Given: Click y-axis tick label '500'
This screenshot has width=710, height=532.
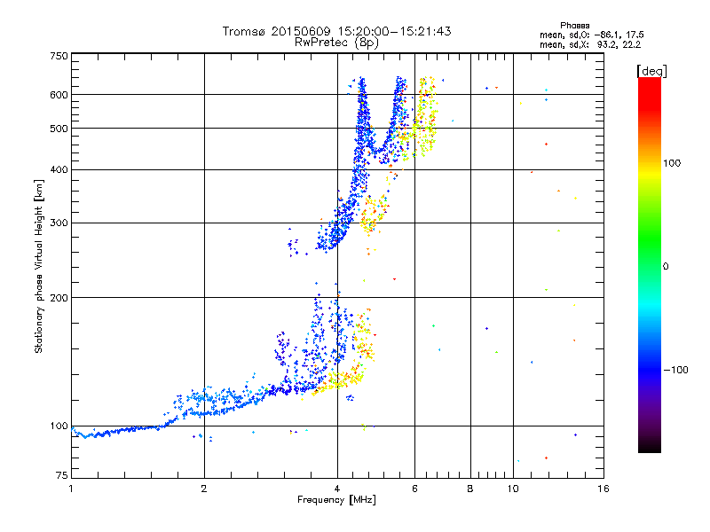Looking at the screenshot, I should pyautogui.click(x=59, y=129).
